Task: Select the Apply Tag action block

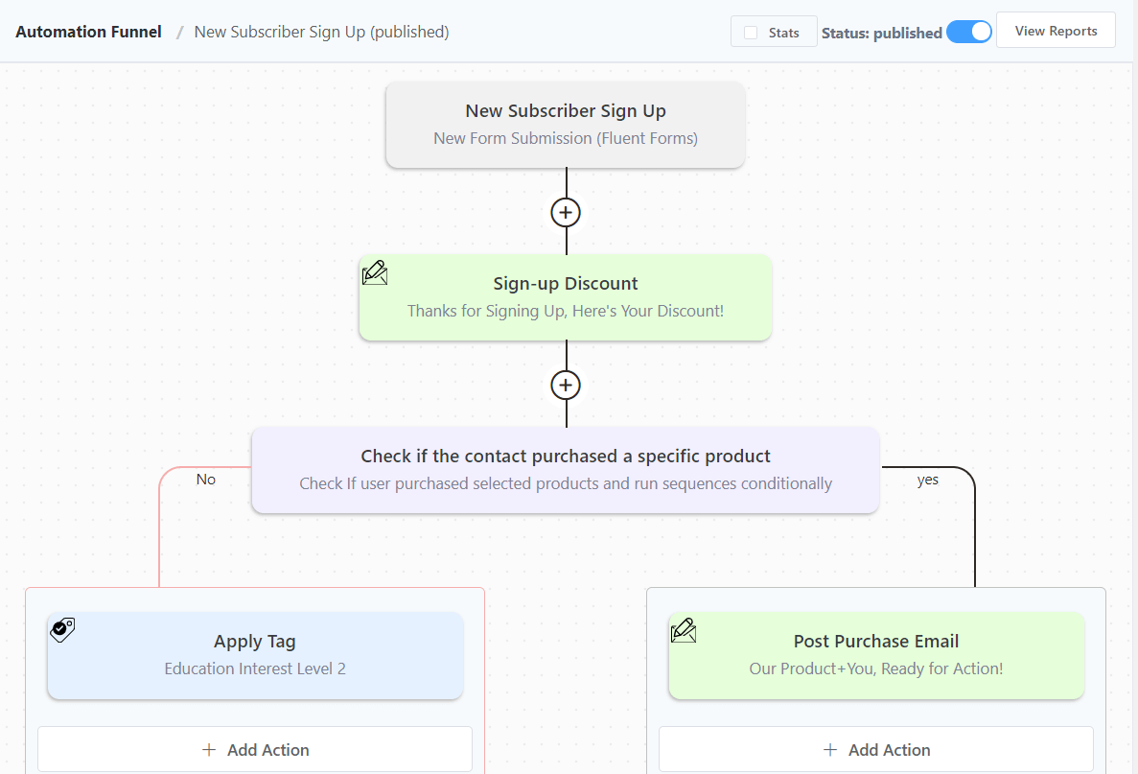Action: tap(254, 653)
